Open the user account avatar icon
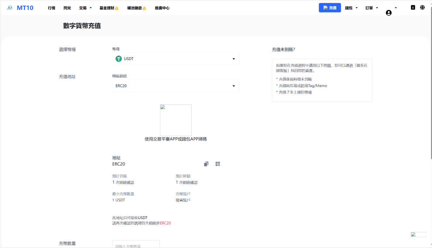 388,13
